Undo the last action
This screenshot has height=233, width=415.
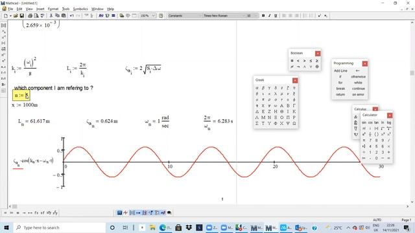click(x=72, y=16)
